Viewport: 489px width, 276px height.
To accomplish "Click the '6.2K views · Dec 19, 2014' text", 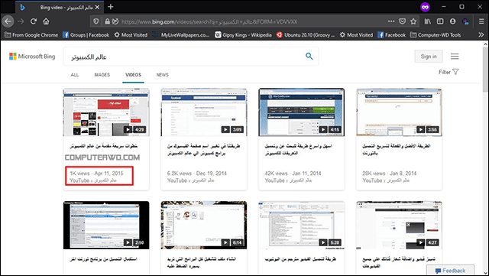I will click(x=197, y=174).
